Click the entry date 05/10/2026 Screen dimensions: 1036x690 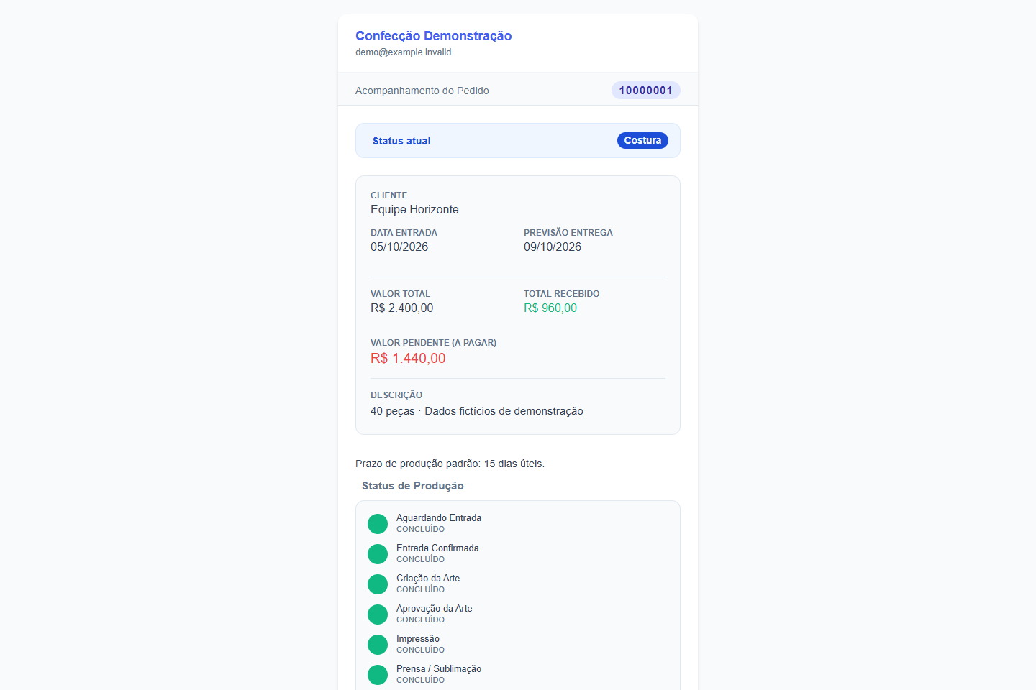click(399, 247)
